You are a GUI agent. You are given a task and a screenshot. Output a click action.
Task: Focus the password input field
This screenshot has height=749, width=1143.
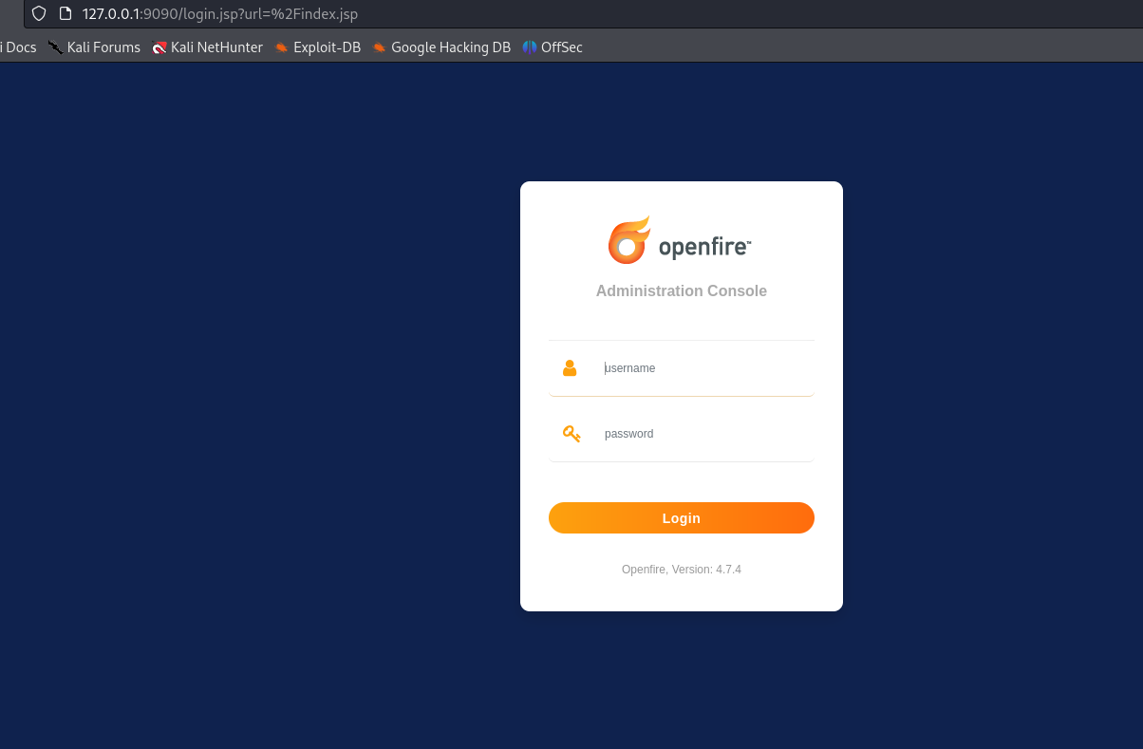703,434
